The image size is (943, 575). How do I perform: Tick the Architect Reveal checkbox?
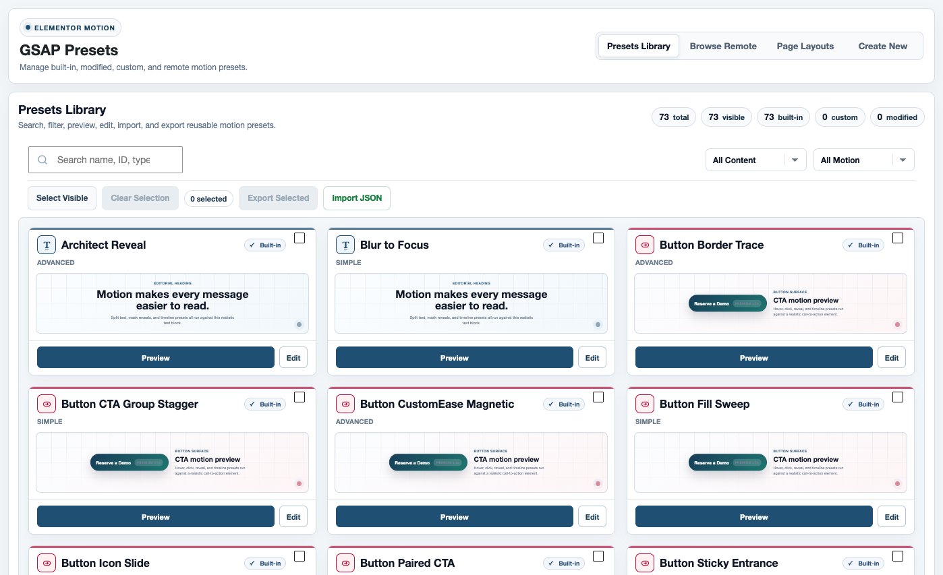299,238
